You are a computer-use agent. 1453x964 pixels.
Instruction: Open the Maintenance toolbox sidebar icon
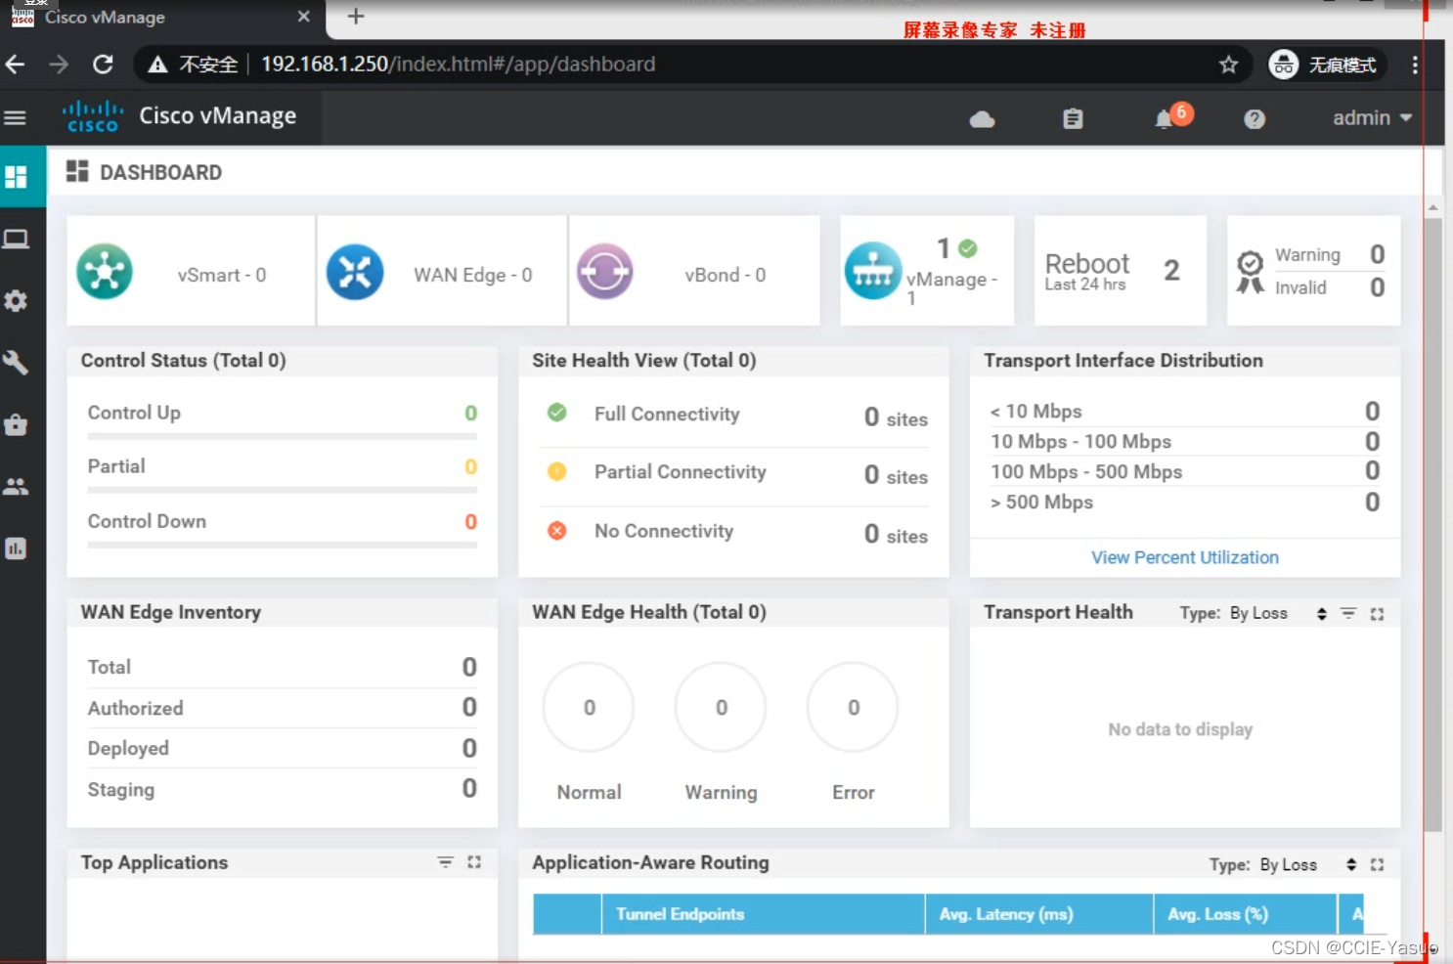[x=16, y=425]
